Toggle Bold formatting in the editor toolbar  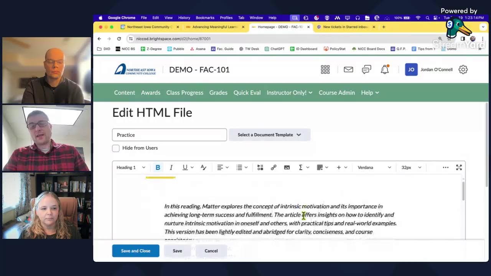click(x=158, y=168)
